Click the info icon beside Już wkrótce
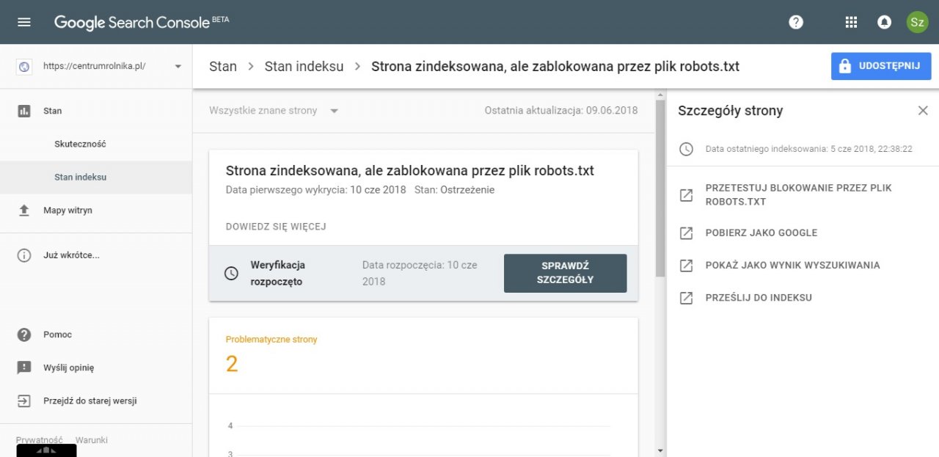 tap(24, 255)
